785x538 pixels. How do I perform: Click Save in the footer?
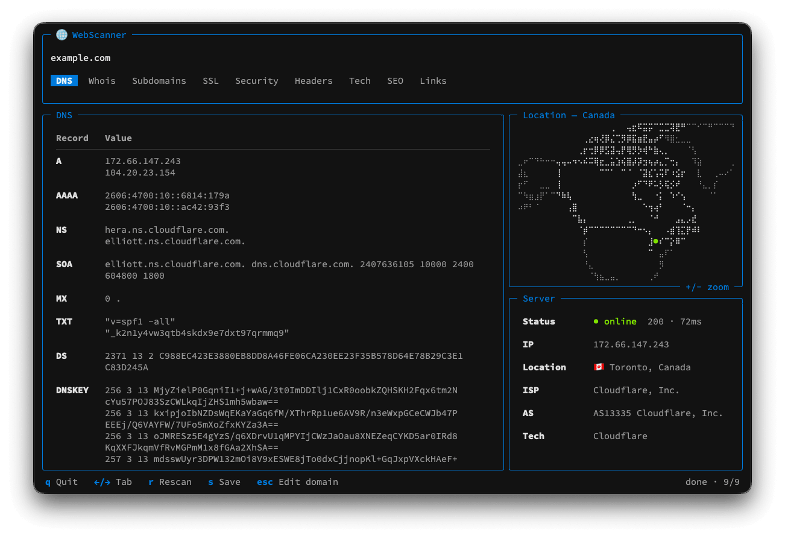point(224,482)
